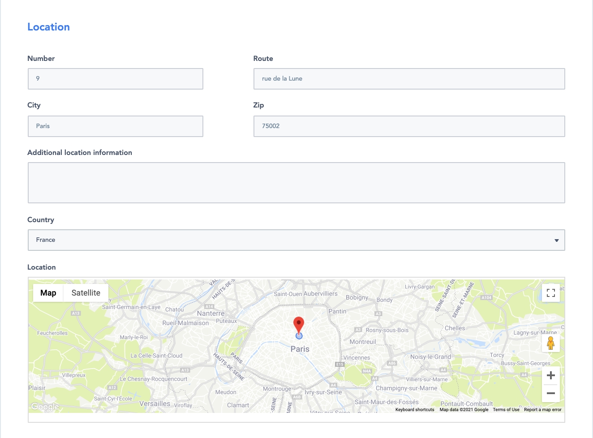Click Puteaux label on the map

click(x=227, y=321)
